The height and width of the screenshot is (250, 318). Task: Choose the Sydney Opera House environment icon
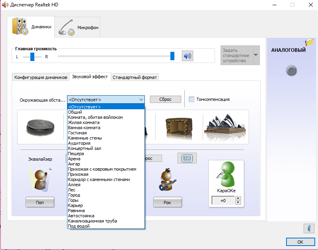tap(225, 127)
